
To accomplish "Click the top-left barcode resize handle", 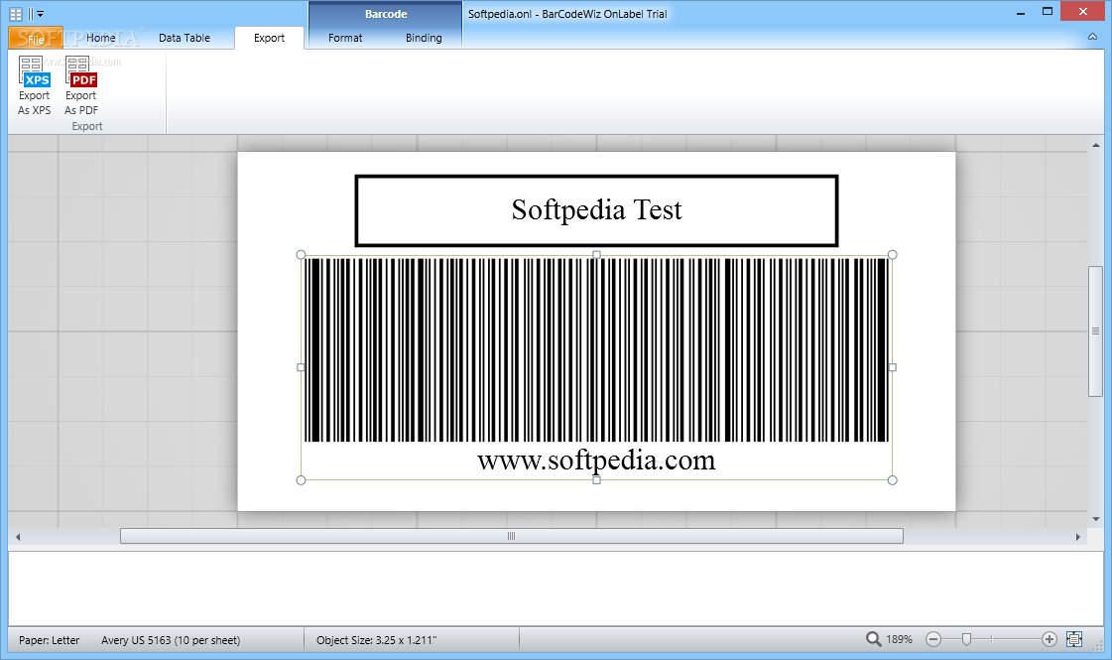I will point(301,255).
